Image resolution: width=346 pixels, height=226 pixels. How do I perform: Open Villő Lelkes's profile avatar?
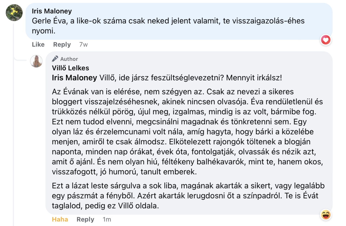(x=36, y=61)
